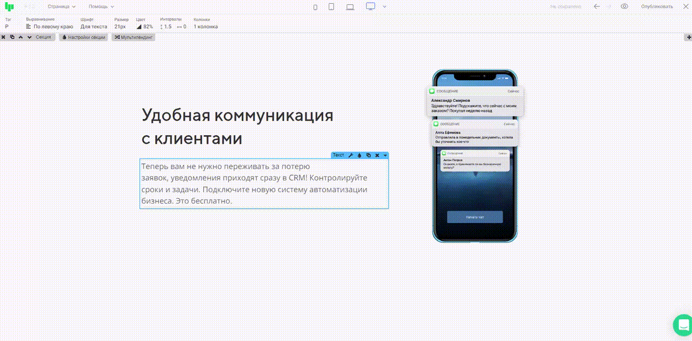Open text block style via droplet icon
692x341 pixels.
click(359, 155)
